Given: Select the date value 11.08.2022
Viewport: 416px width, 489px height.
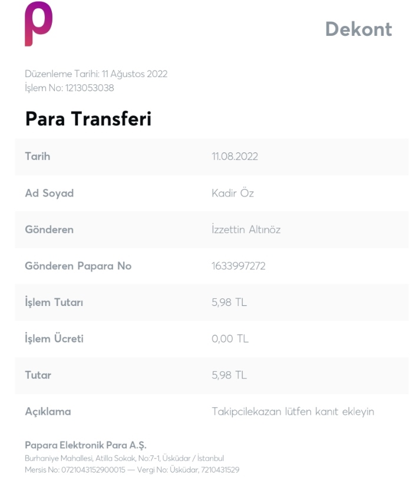Looking at the screenshot, I should (x=235, y=157).
